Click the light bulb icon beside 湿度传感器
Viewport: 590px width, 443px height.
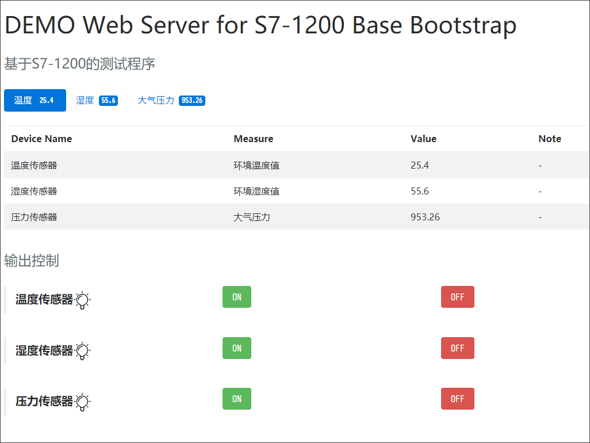point(82,351)
